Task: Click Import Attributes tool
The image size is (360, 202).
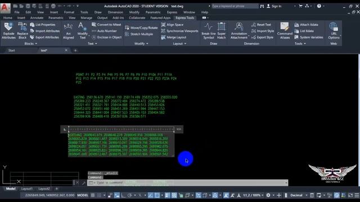Action: [x=45, y=31]
